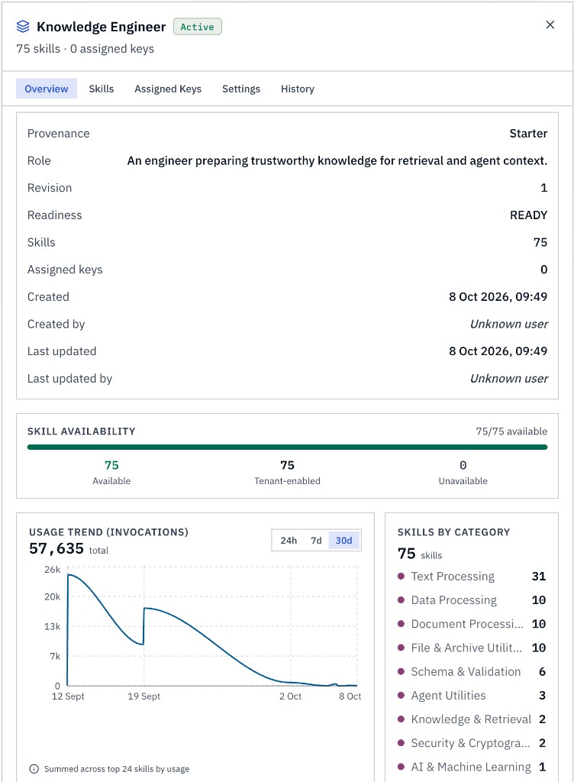Open the Skills tab
574x782 pixels.
point(102,89)
